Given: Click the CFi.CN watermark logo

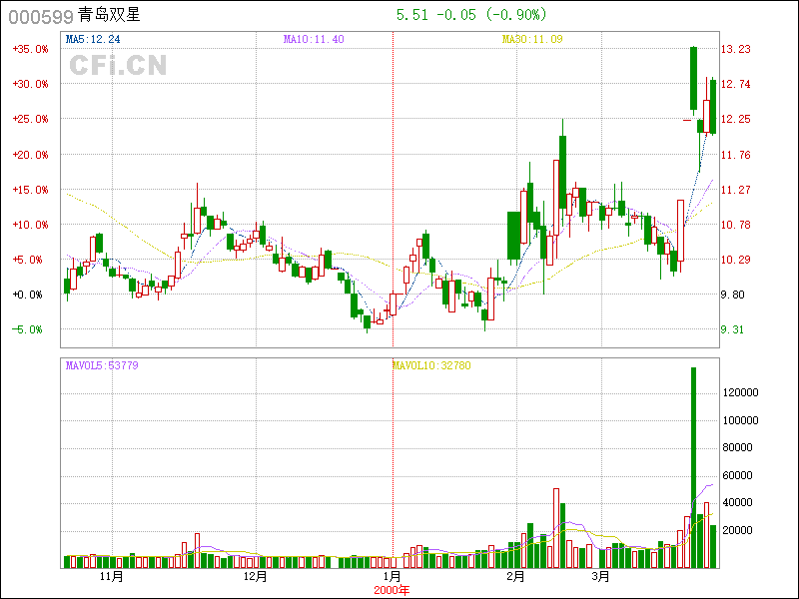Looking at the screenshot, I should pyautogui.click(x=118, y=66).
